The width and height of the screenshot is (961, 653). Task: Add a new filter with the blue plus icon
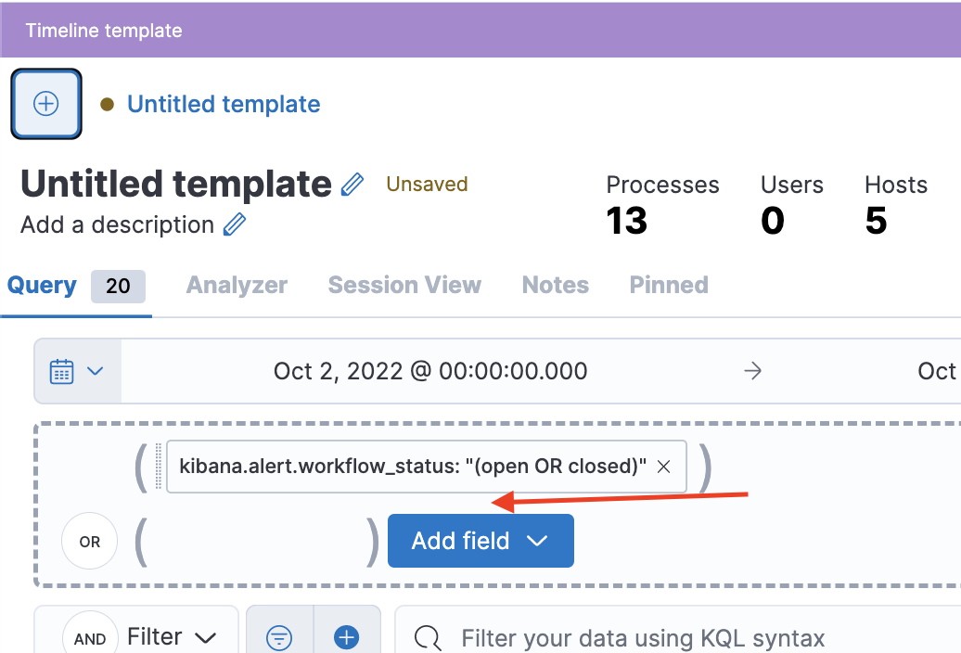coord(346,637)
